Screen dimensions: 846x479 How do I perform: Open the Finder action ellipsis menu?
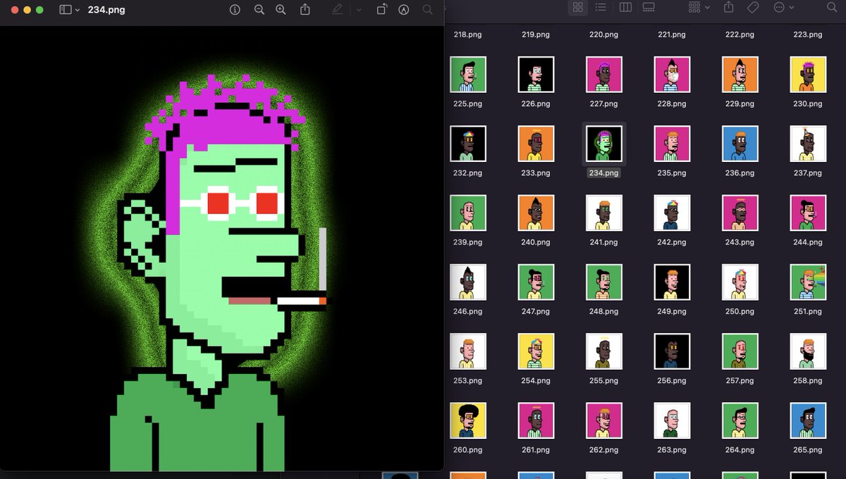784,7
